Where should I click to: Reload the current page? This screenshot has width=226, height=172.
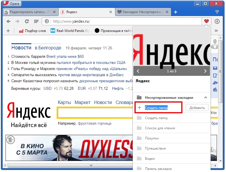[x=27, y=21]
